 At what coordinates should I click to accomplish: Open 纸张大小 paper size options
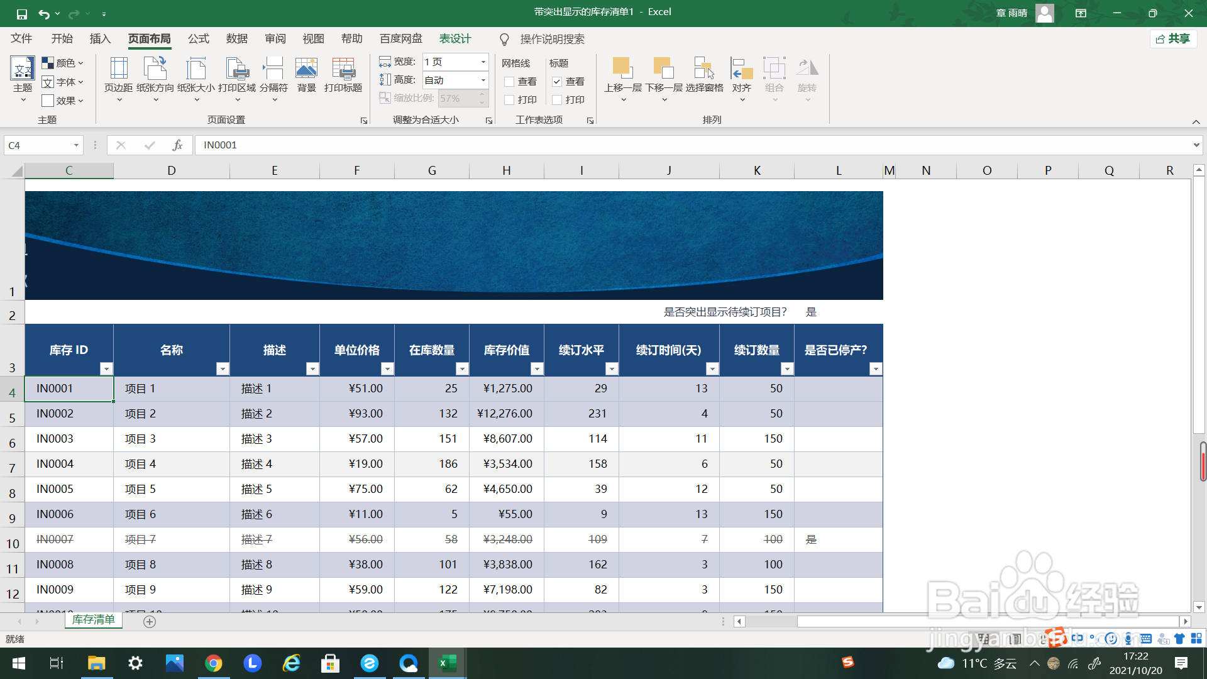pos(196,79)
